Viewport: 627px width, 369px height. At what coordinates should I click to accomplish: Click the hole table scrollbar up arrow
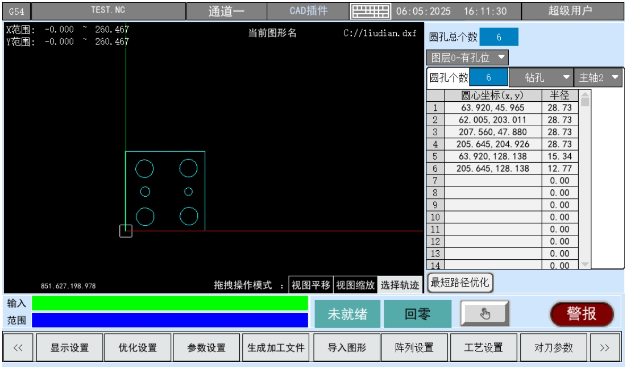[585, 94]
